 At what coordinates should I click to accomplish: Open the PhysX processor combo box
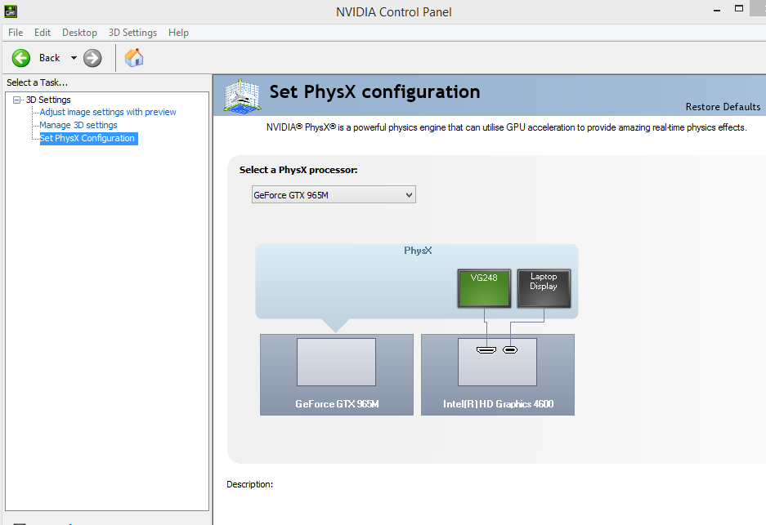(x=334, y=194)
